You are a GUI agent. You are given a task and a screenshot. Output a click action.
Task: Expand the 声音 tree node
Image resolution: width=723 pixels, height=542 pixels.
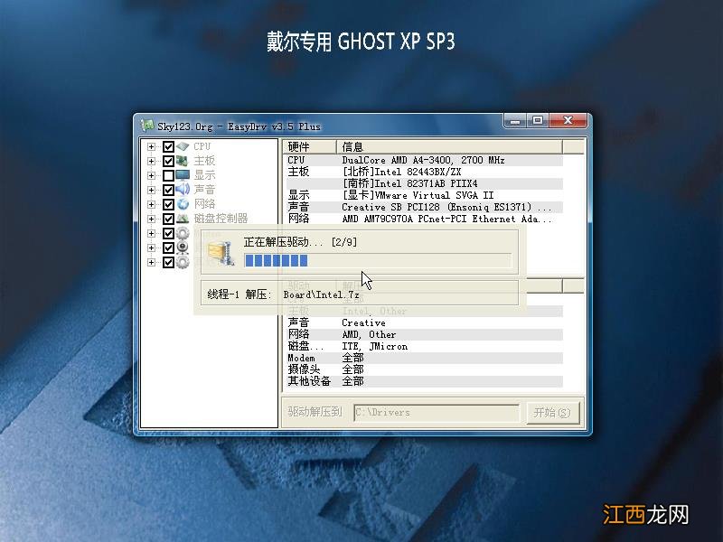pos(150,190)
